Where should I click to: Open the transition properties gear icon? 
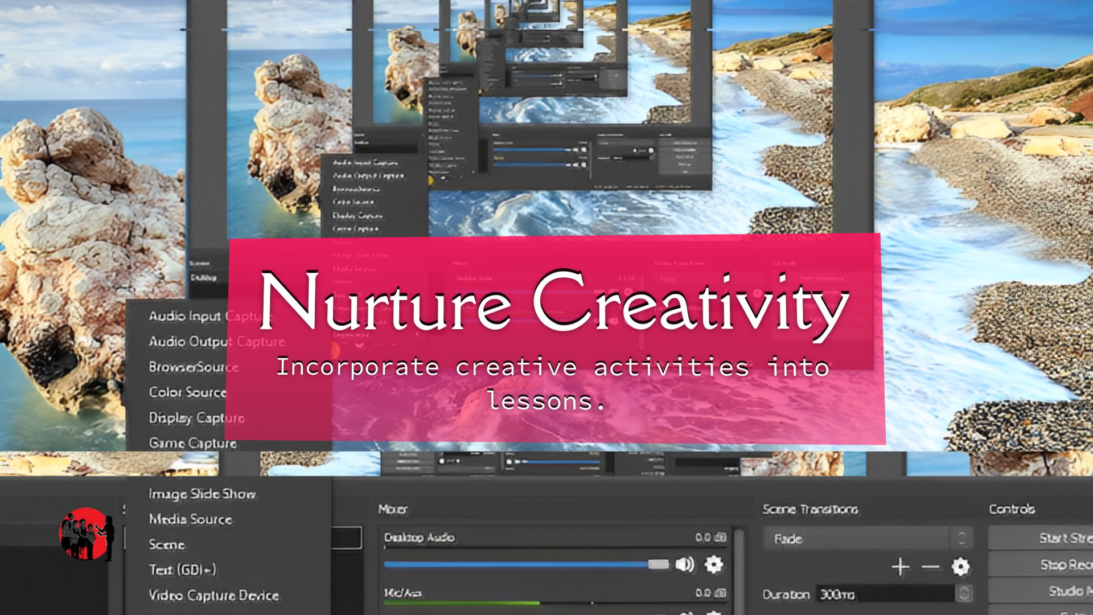coord(960,567)
